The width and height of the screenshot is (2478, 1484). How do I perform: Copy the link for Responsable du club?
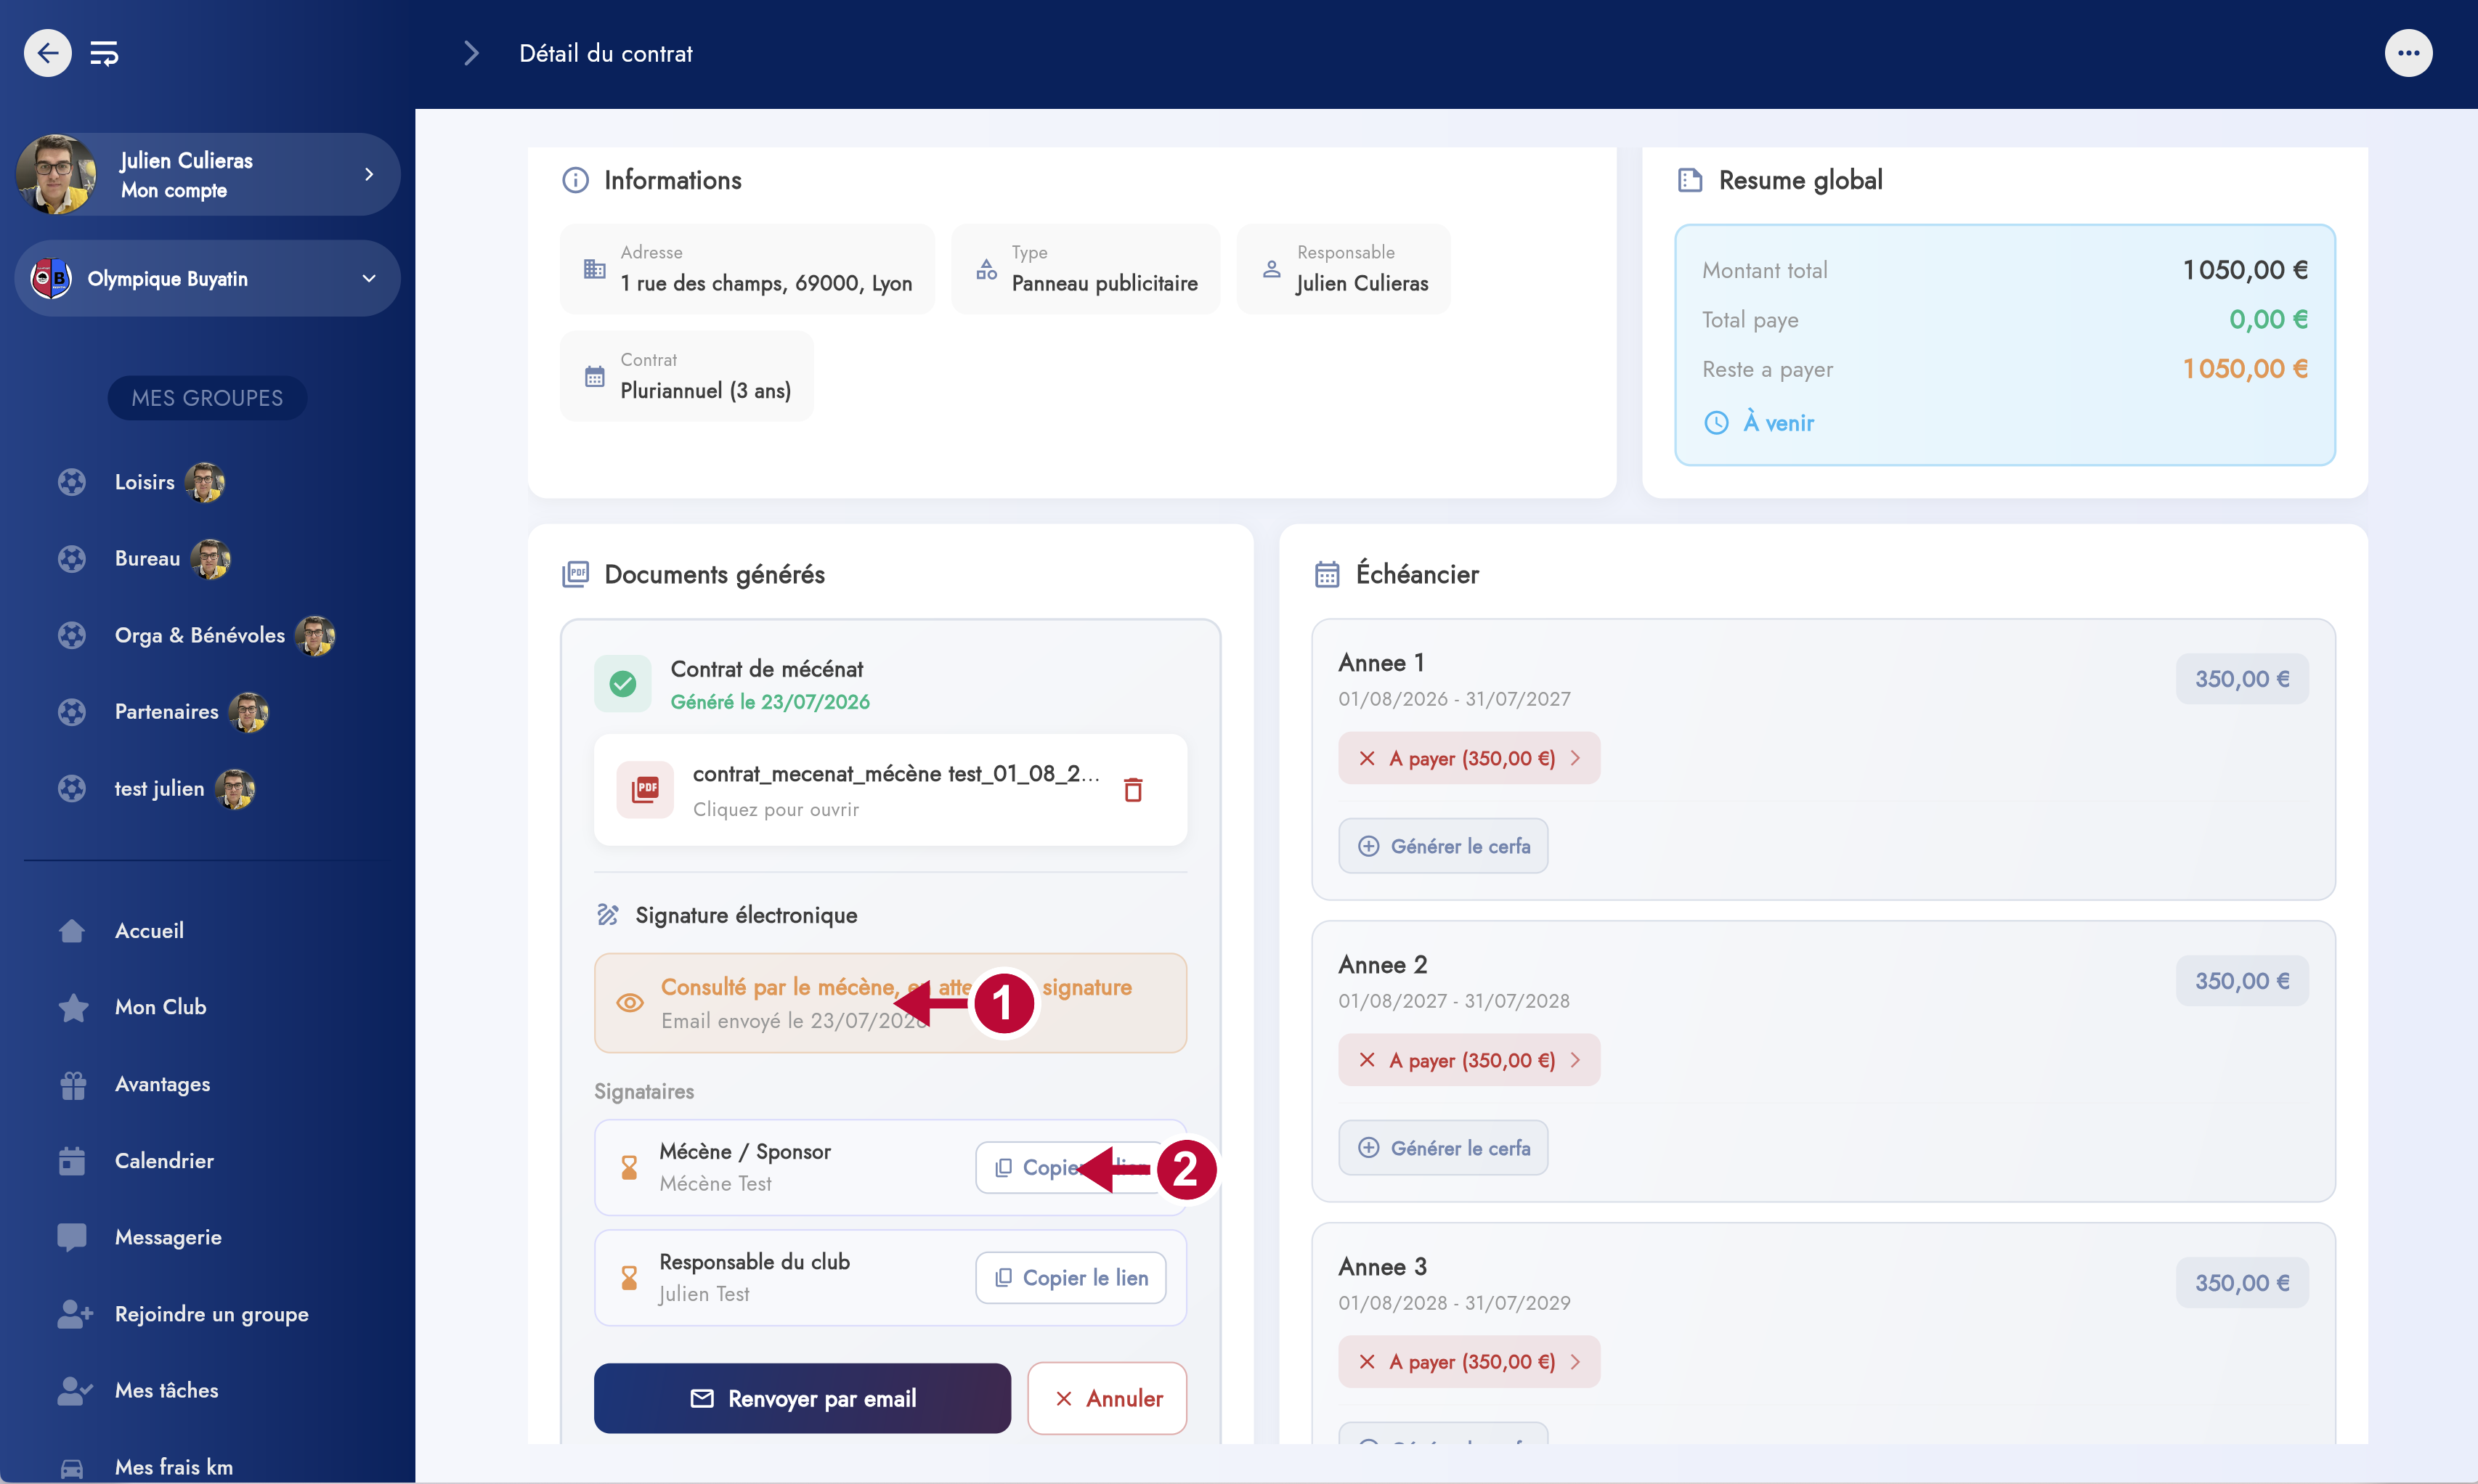pos(1071,1278)
